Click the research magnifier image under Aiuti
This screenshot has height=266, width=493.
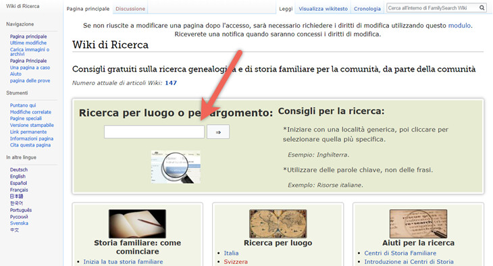(418, 223)
